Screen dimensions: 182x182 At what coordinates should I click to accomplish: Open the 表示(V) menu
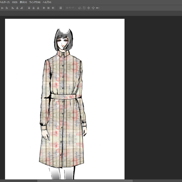[x=23, y=2]
